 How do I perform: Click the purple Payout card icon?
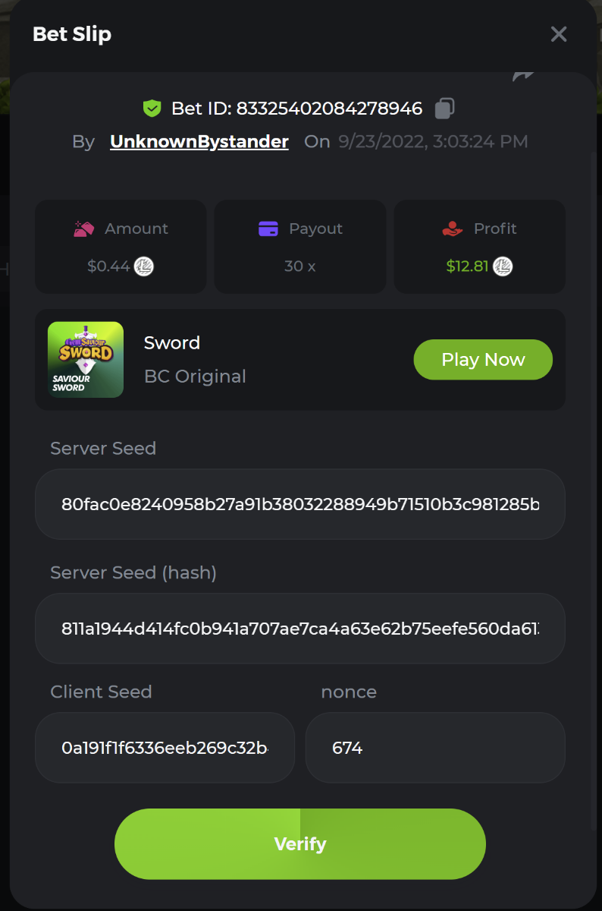268,229
